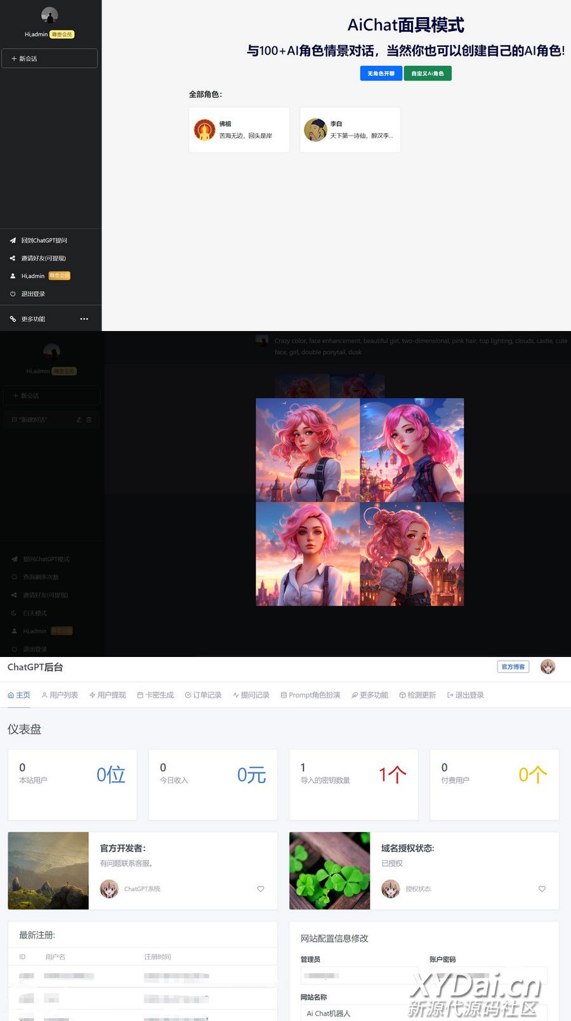The image size is (571, 1021).
Task: Open the admin avatar menu beside 官方博客
Action: coord(548,667)
